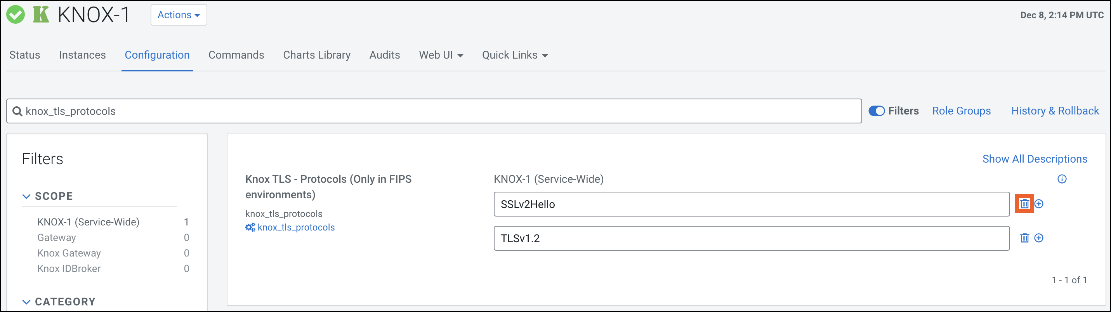The height and width of the screenshot is (312, 1111).
Task: Open History & Rollback
Action: (1055, 111)
